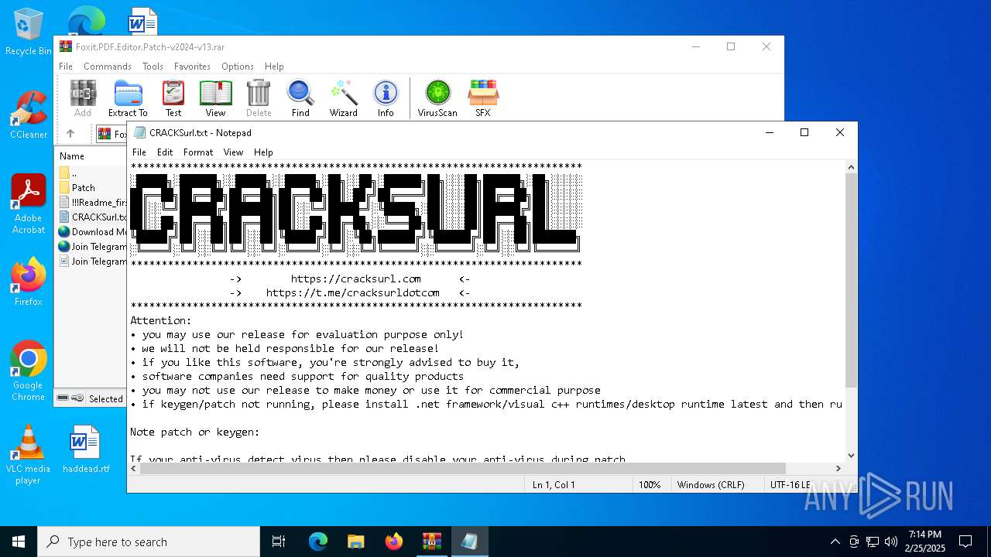Open the Recycle Bin desktop icon
Image resolution: width=991 pixels, height=557 pixels.
pyautogui.click(x=29, y=32)
